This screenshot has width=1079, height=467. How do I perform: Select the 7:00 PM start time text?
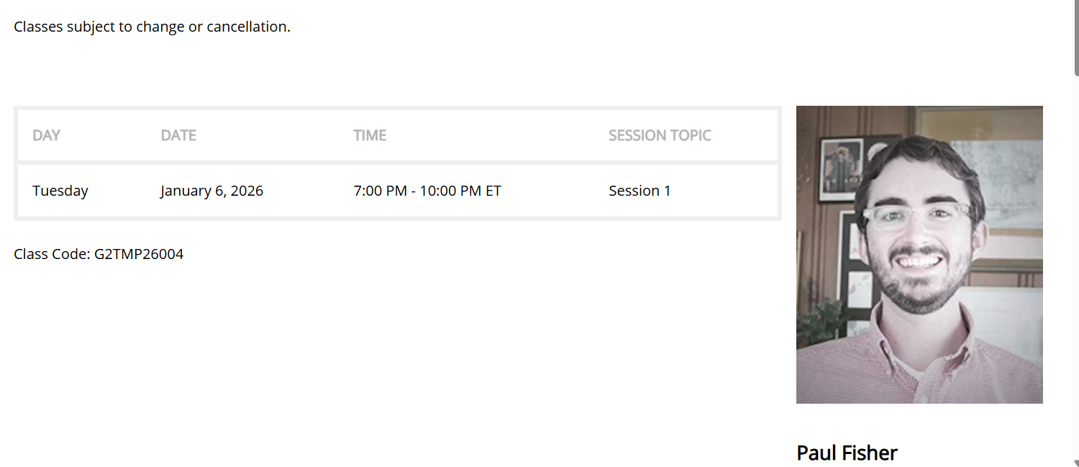381,191
